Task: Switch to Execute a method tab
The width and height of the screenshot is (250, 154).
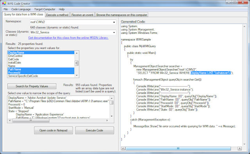Action: (57, 15)
